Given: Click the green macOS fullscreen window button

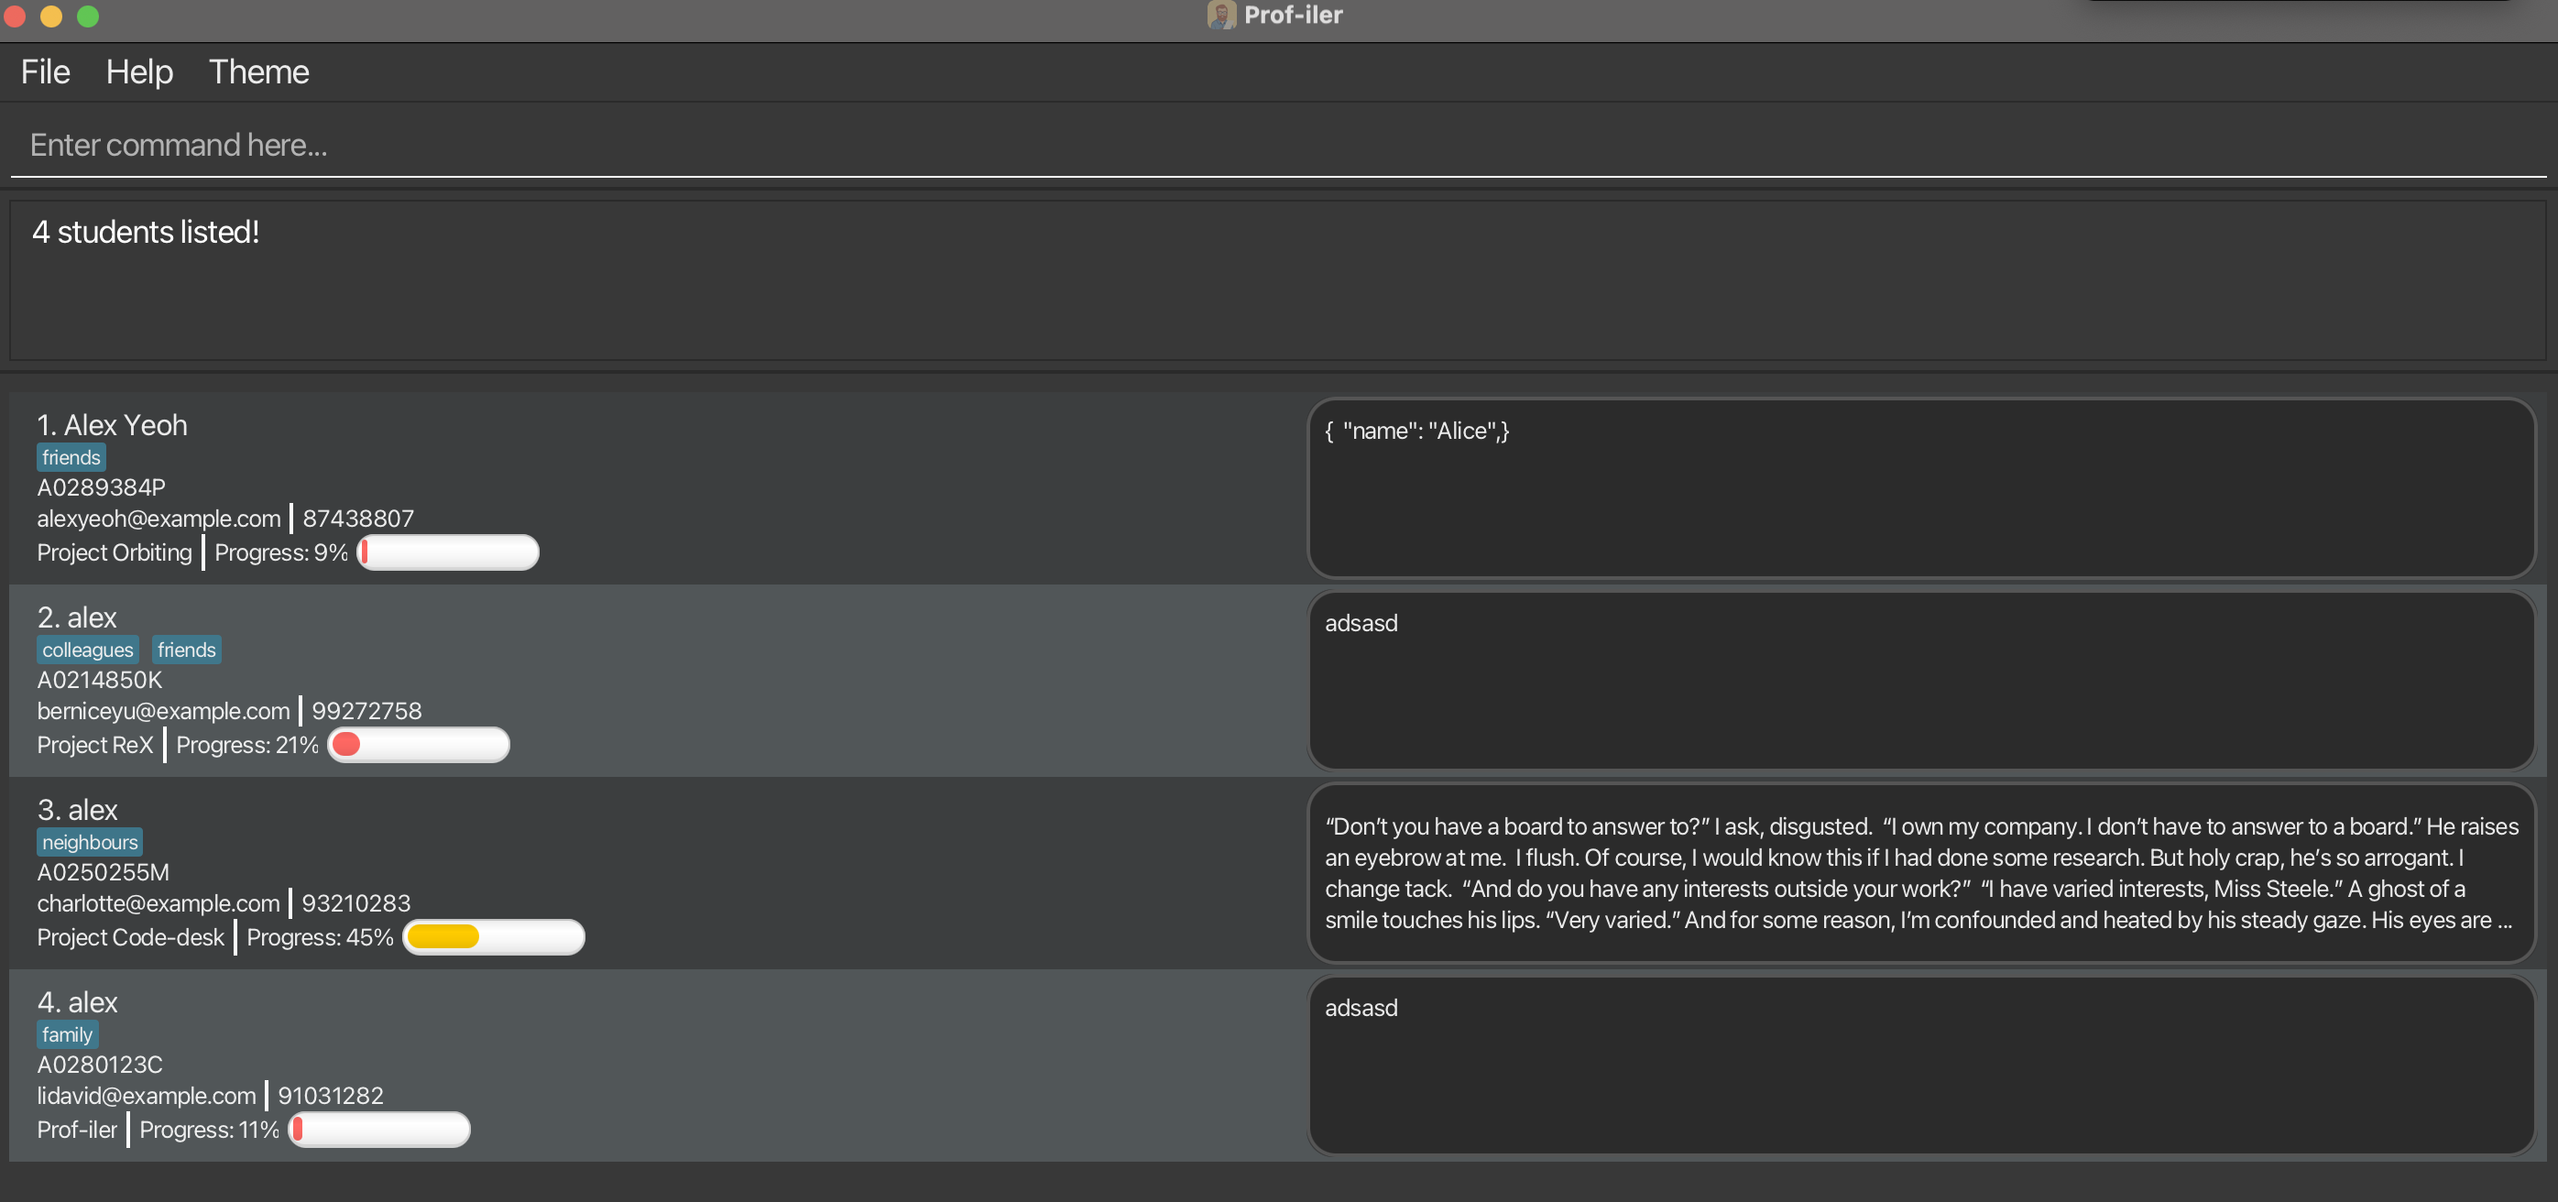Looking at the screenshot, I should pyautogui.click(x=87, y=16).
